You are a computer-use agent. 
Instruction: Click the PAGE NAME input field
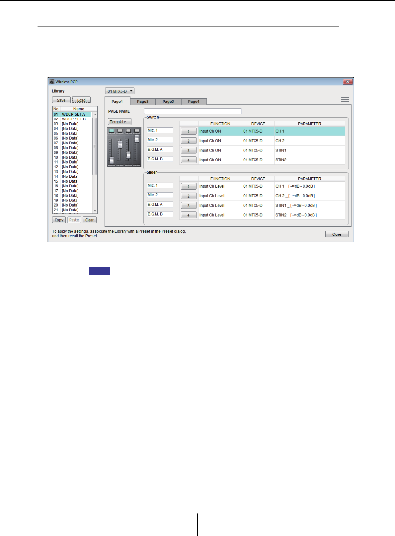193,111
